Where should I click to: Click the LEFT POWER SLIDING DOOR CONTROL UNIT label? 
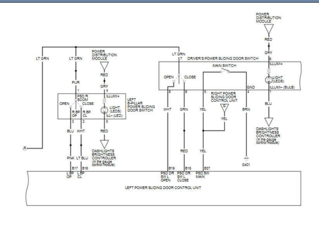tap(162, 187)
